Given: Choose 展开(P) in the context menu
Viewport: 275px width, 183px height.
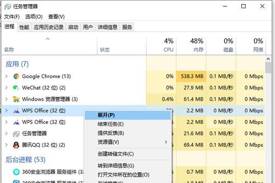Looking at the screenshot, I should [x=128, y=115].
